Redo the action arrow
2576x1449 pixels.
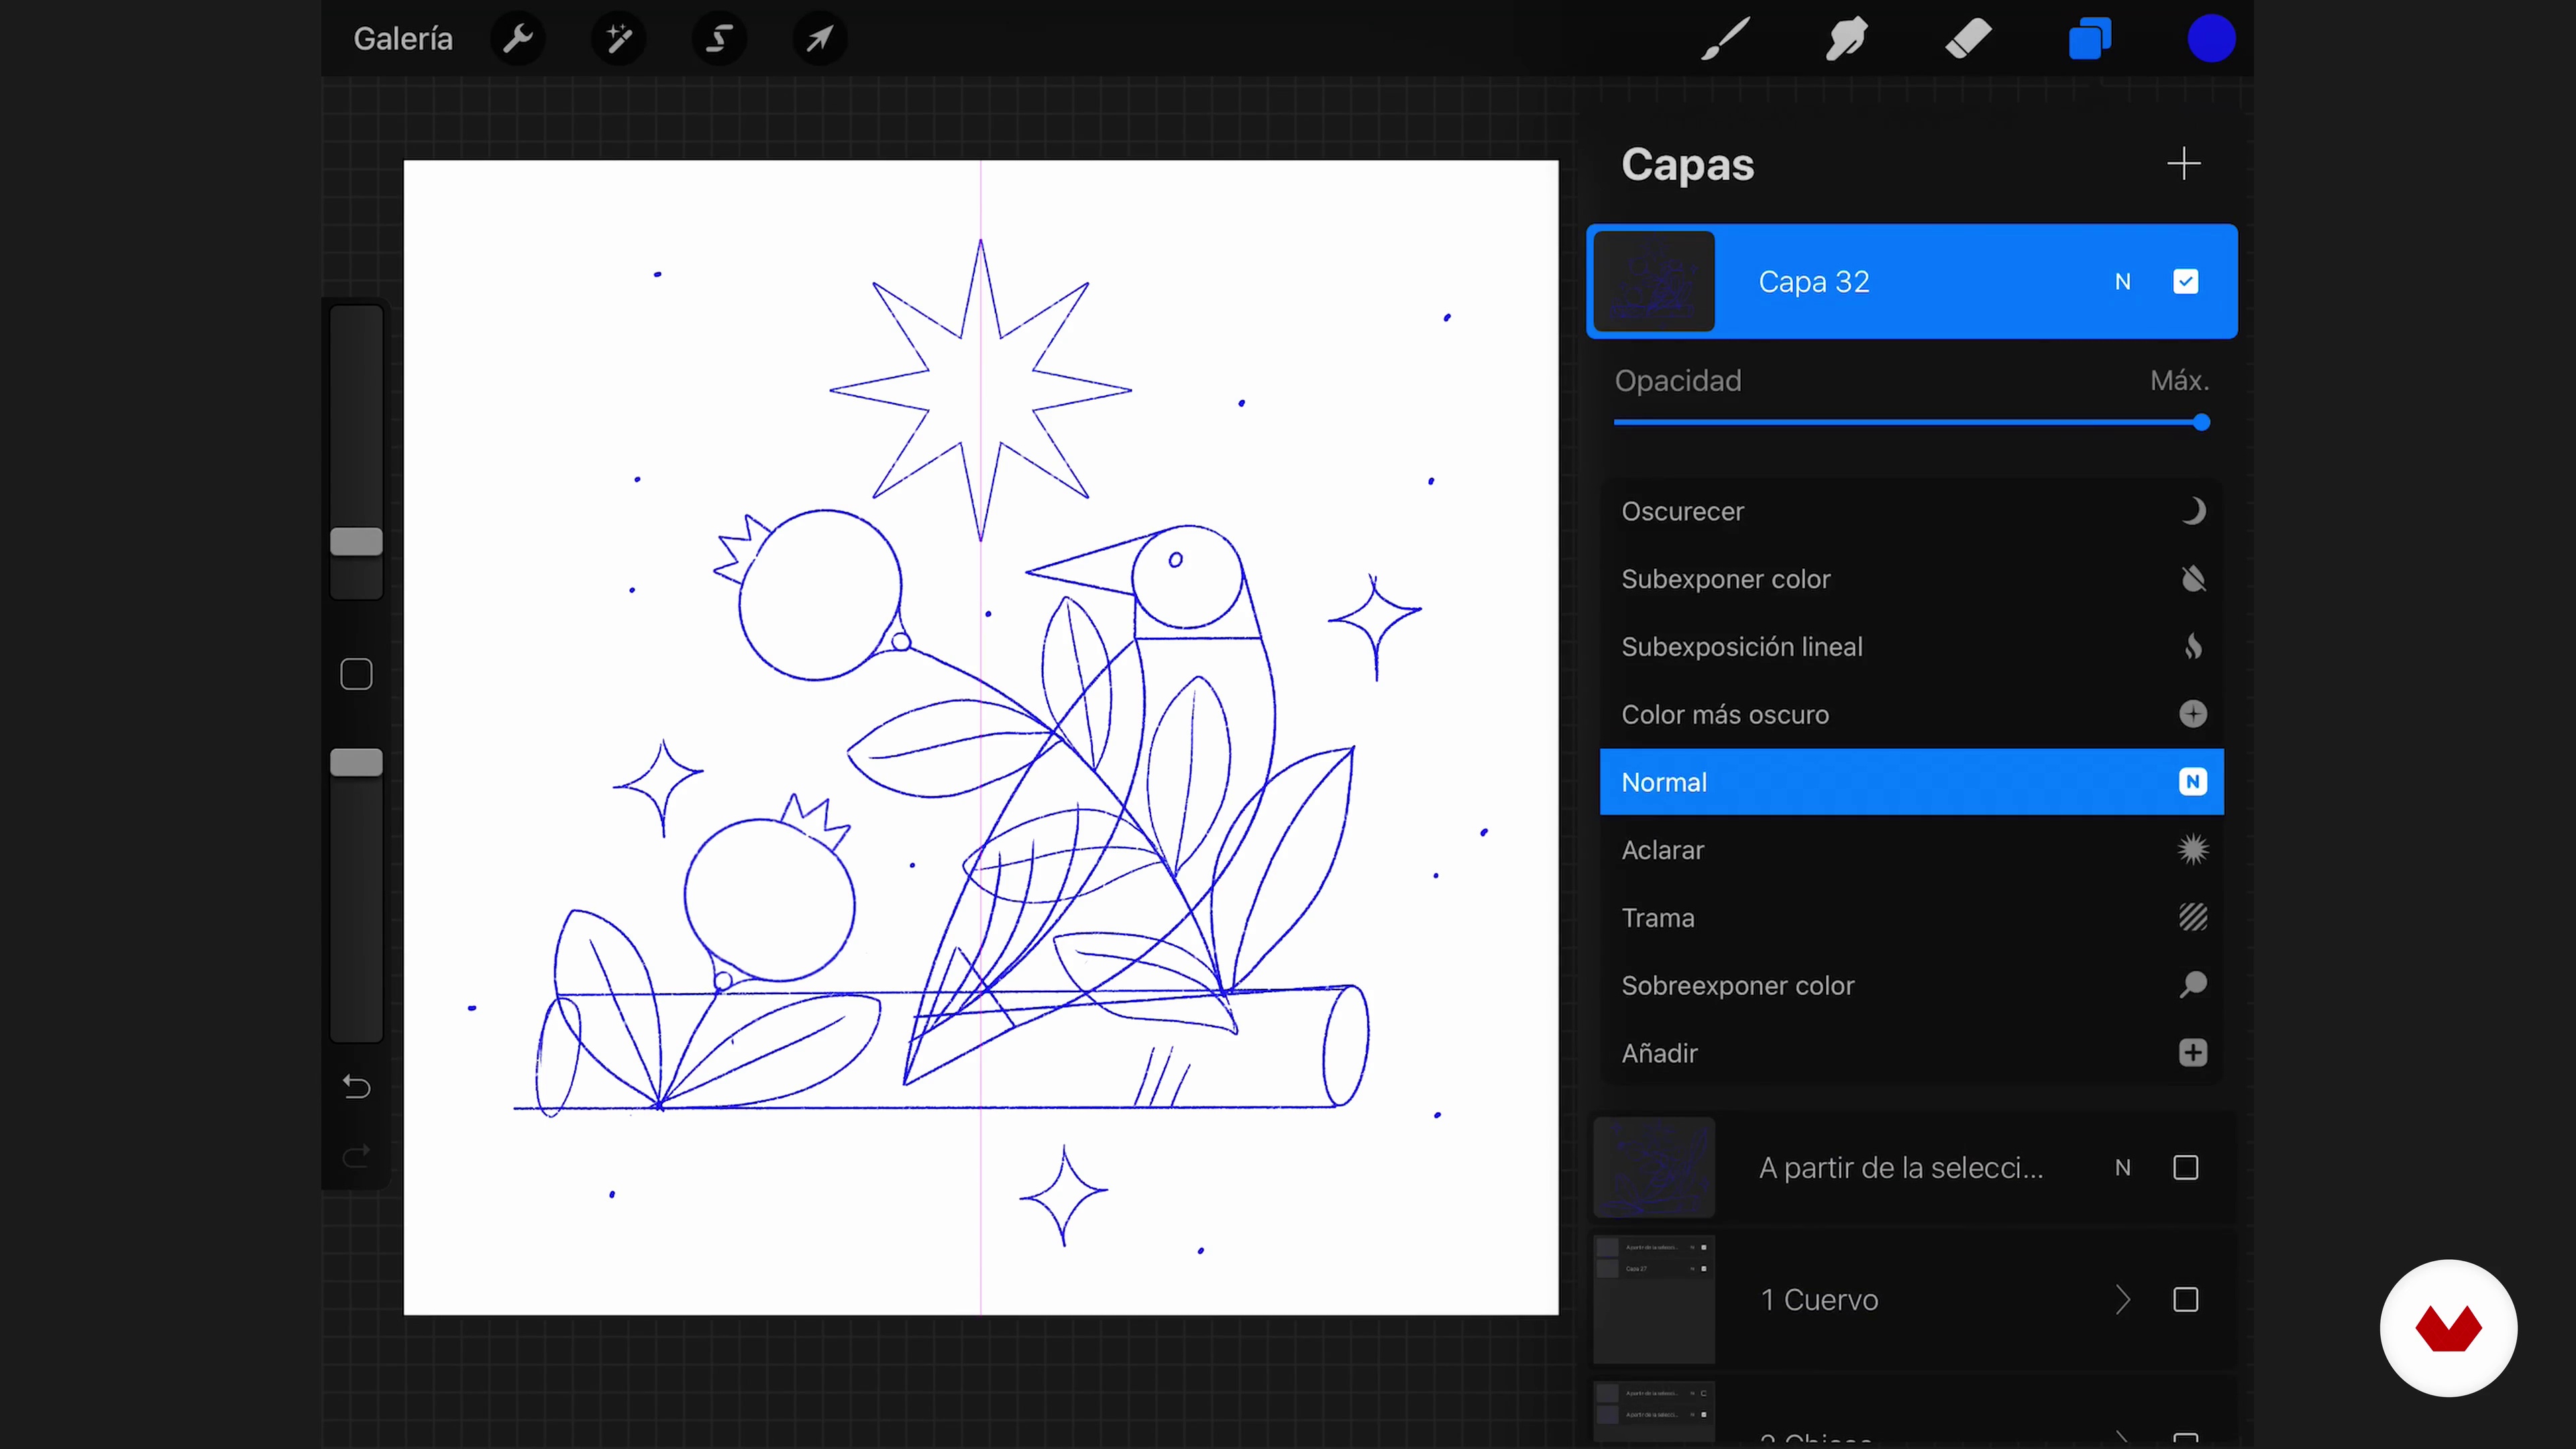356,1157
